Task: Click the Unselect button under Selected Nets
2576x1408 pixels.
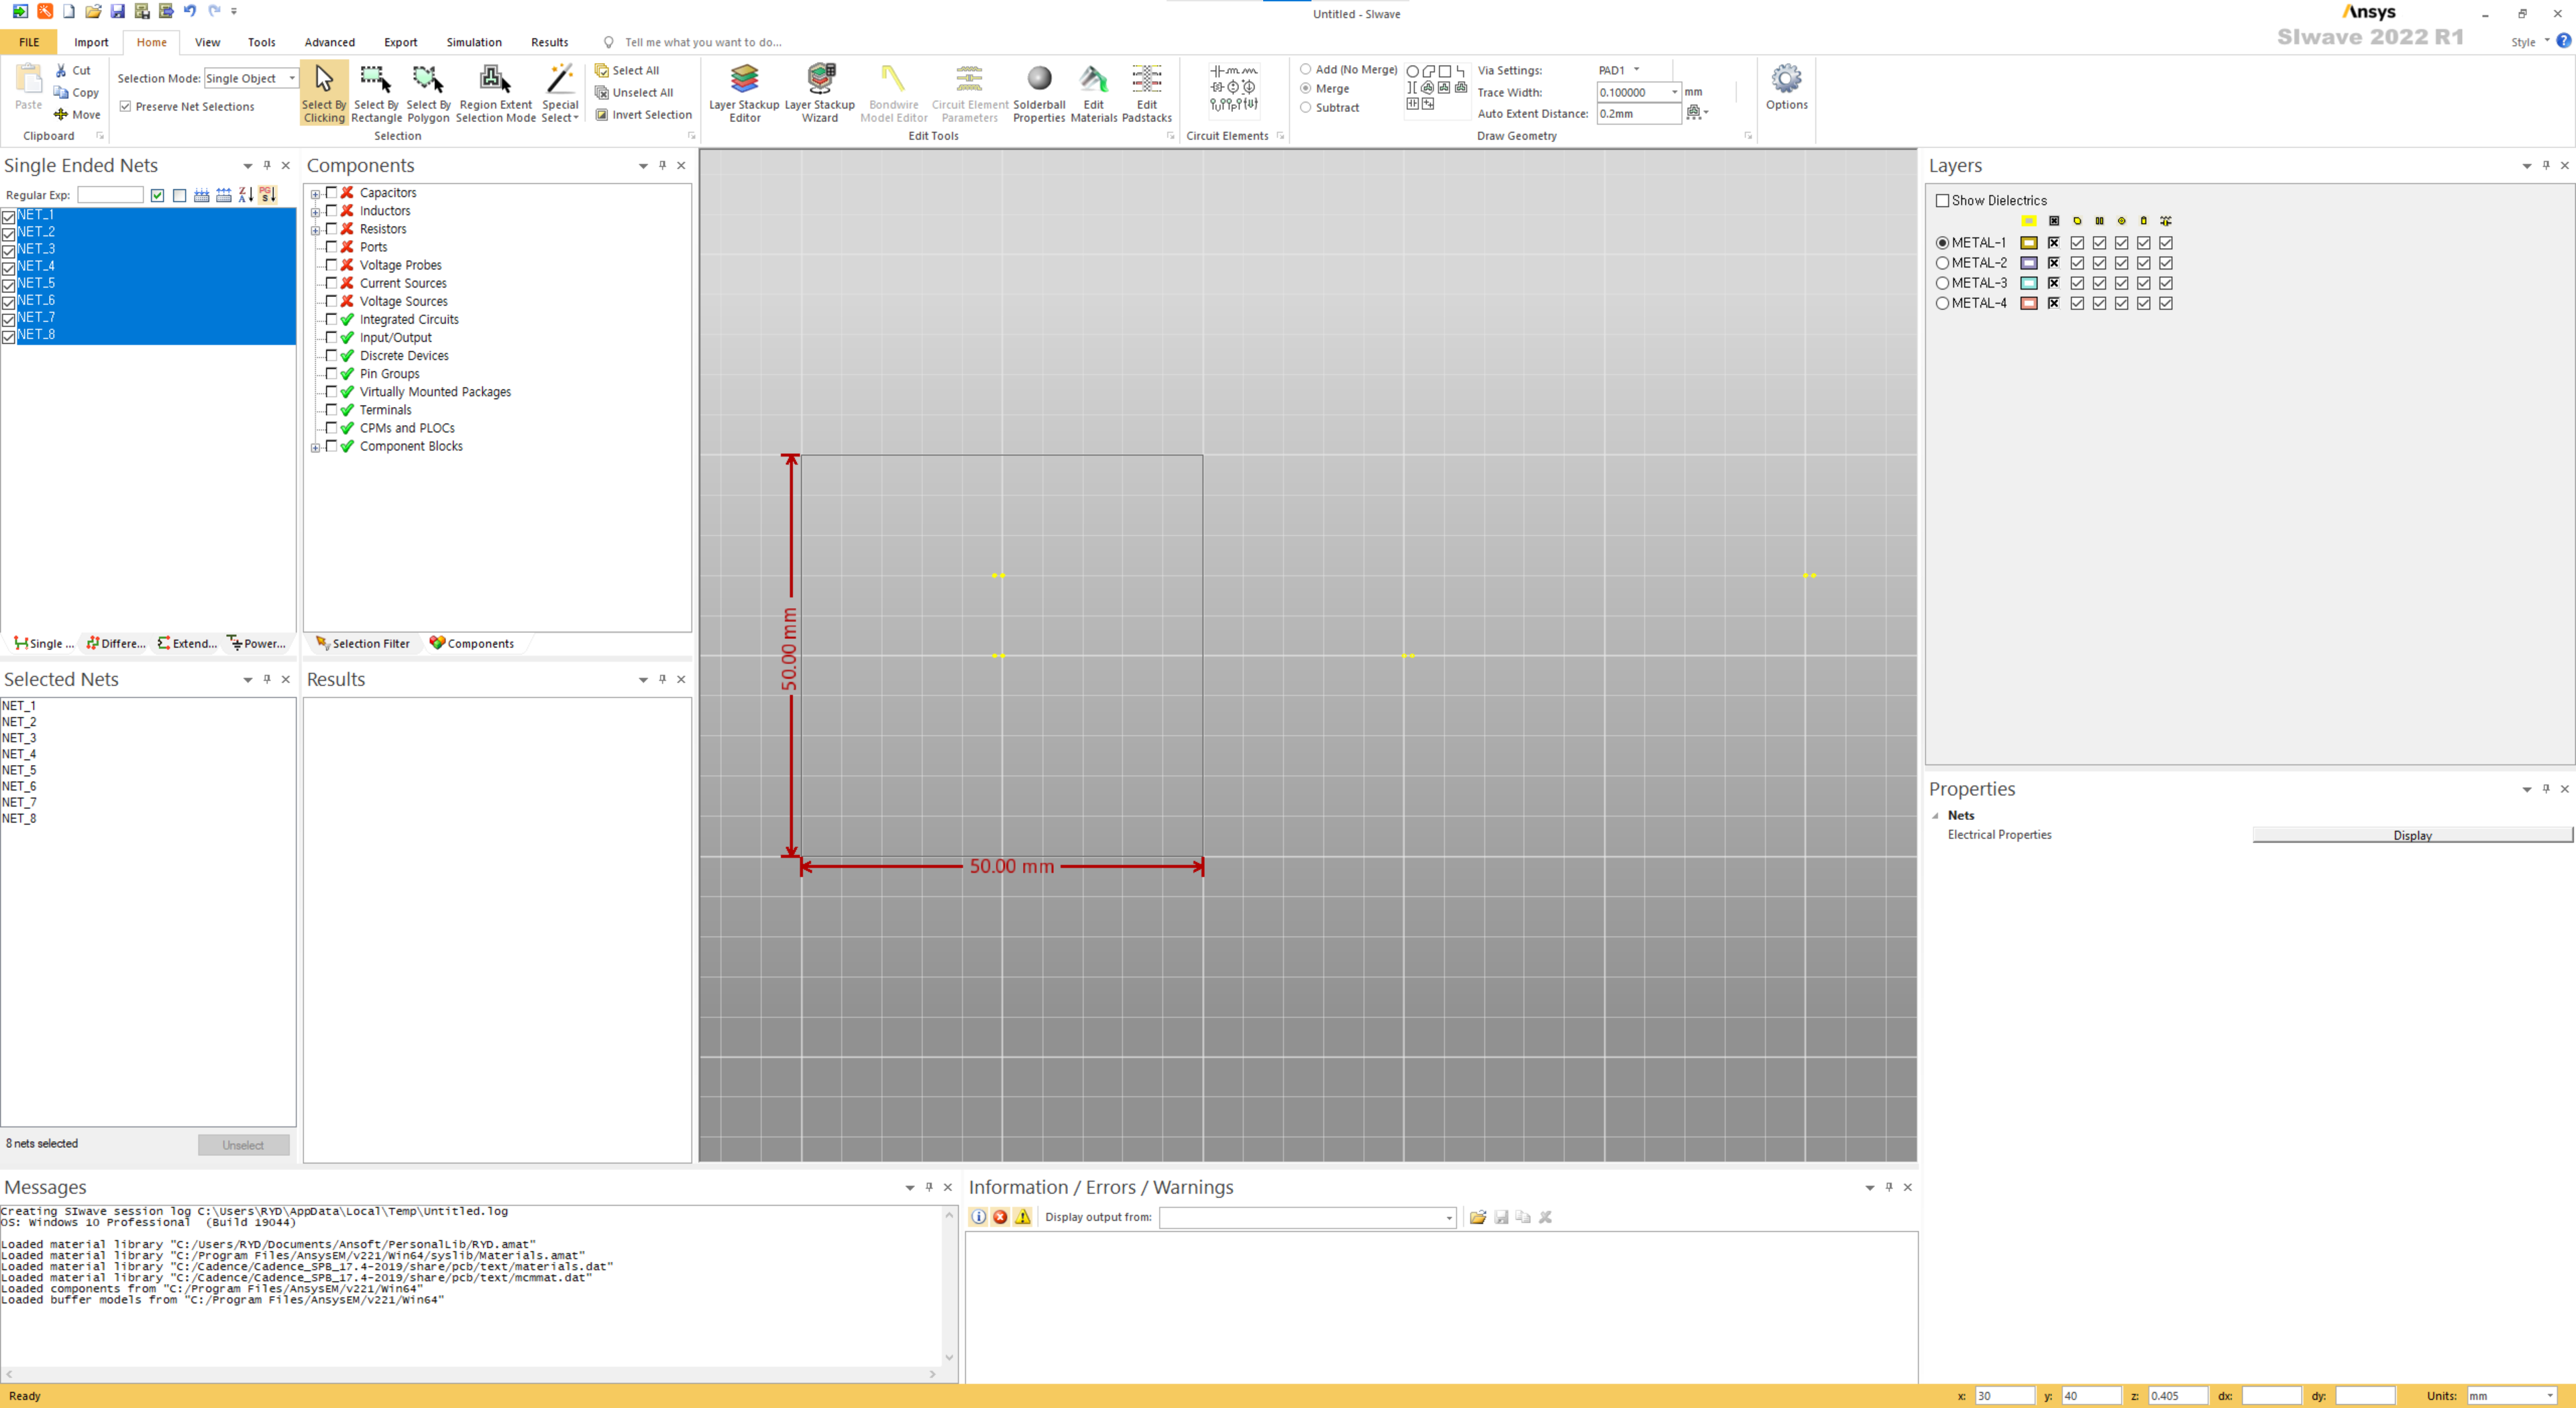Action: click(243, 1145)
